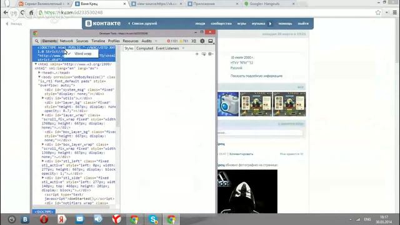This screenshot has width=400, height=225.
Task: Open the blue camera photo thumbnail
Action: 228,104
